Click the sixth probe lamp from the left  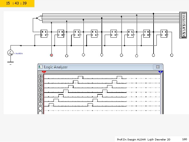[x=136, y=56]
